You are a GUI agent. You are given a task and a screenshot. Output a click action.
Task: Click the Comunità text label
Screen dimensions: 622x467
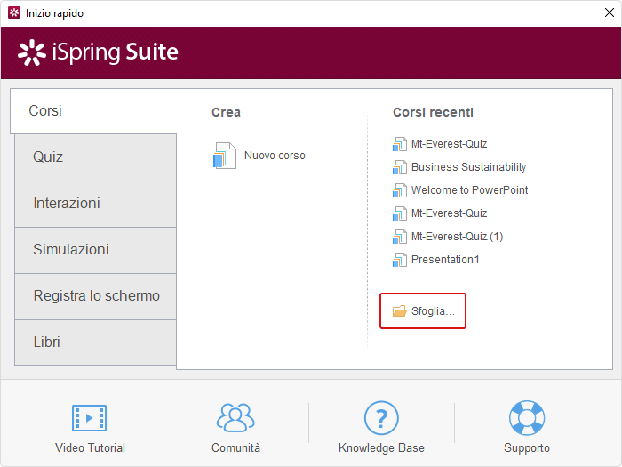[x=235, y=448]
